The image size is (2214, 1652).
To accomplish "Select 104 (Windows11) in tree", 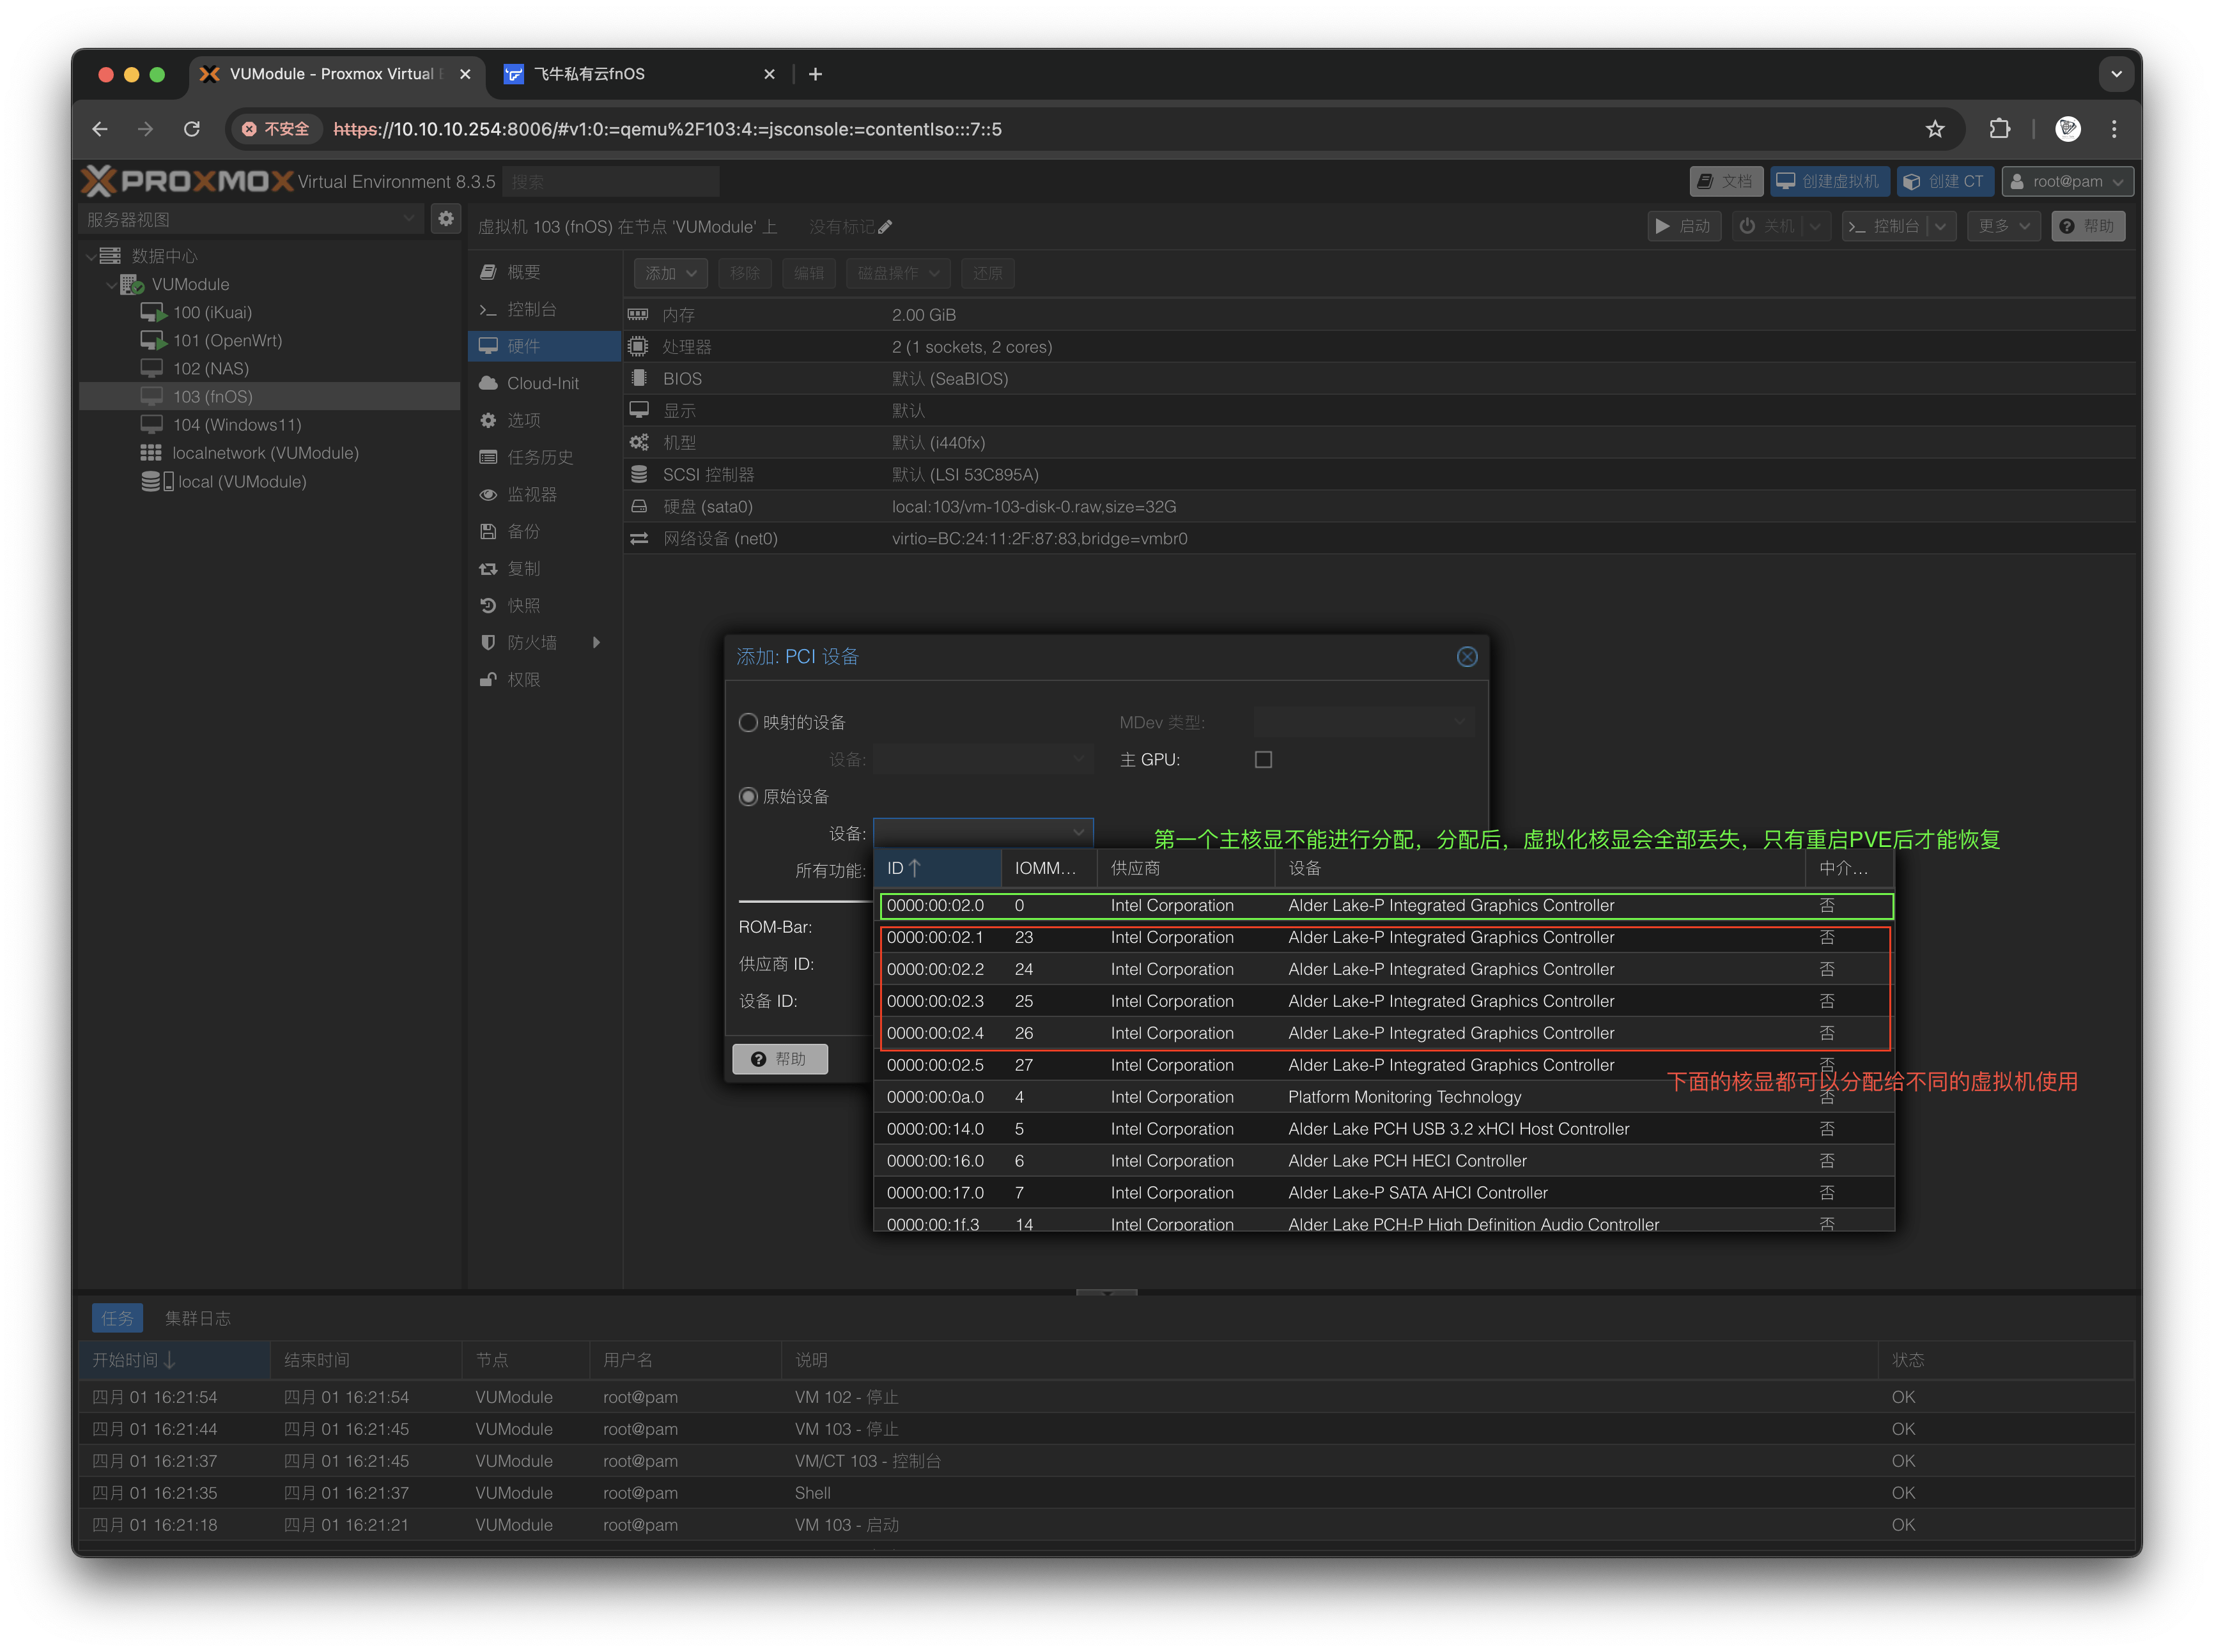I will tap(236, 425).
